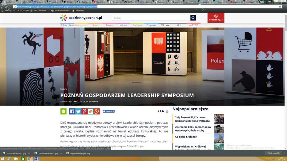Open the Moto section
The width and height of the screenshot is (287, 161).
(x=179, y=25)
